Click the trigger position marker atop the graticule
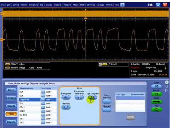The width and height of the screenshot is (170, 128). click(86, 10)
